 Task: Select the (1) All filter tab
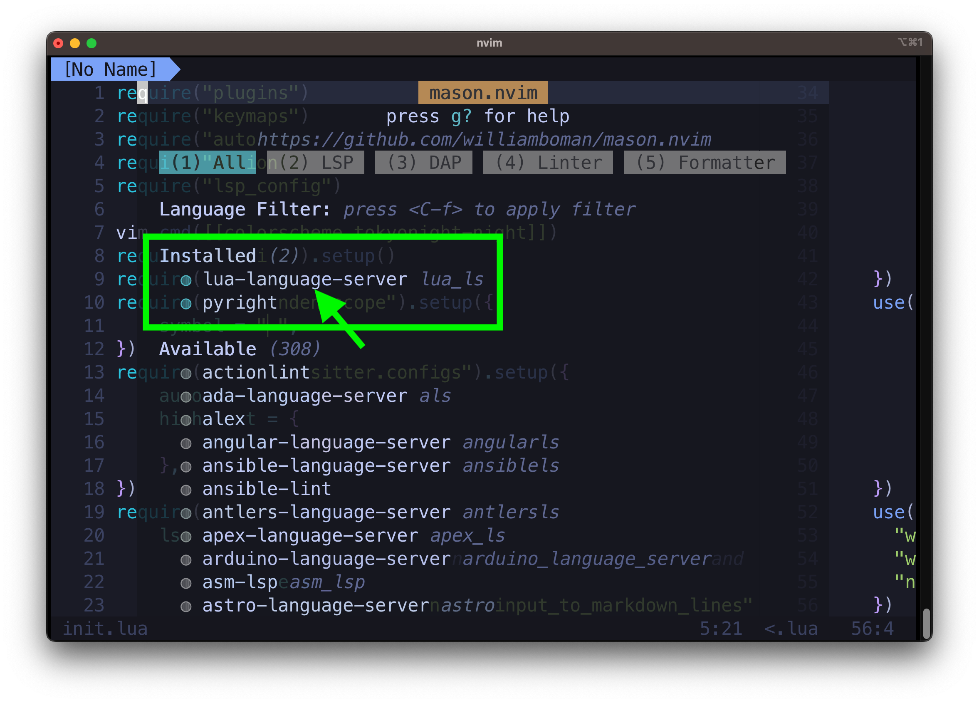pos(208,162)
